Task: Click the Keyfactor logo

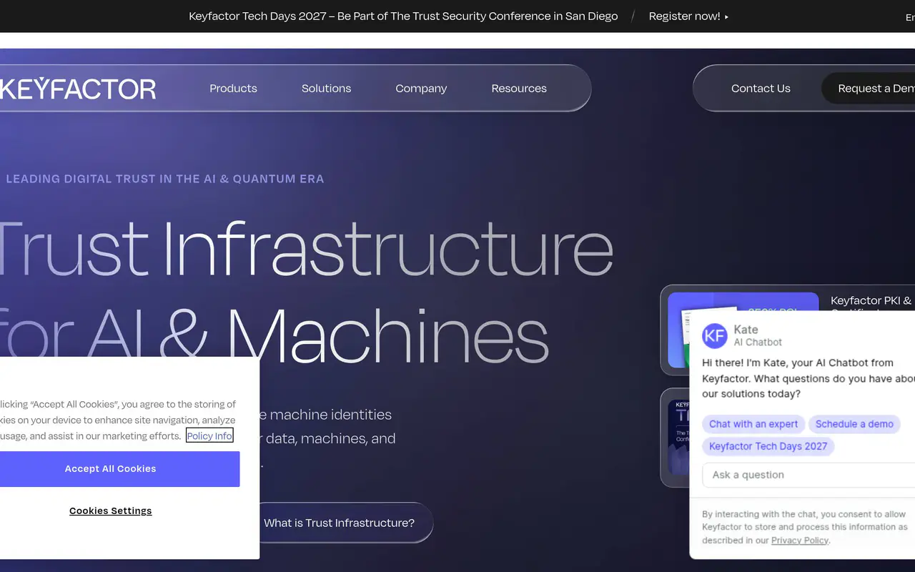Action: tap(77, 89)
